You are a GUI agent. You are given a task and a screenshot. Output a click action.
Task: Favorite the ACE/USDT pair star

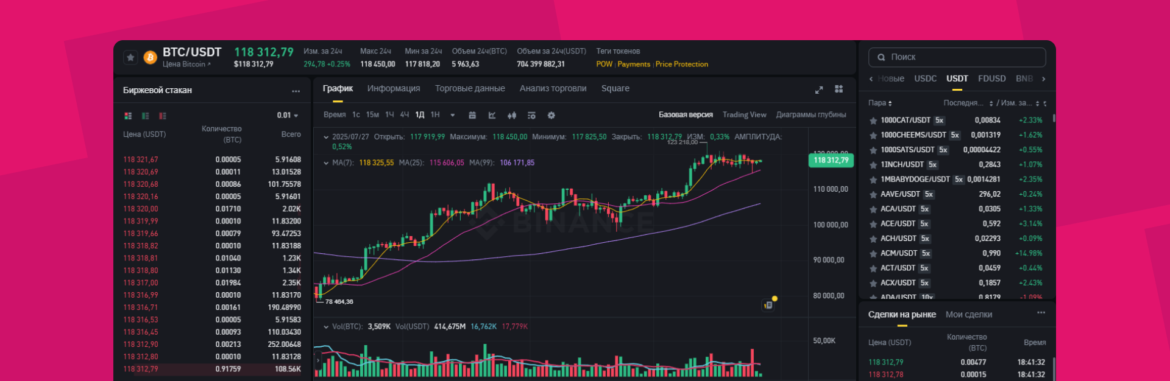click(x=873, y=224)
